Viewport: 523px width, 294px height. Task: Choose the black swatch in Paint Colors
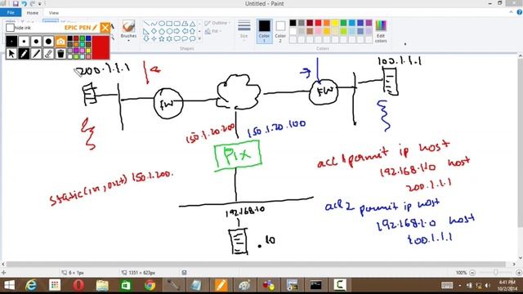click(x=293, y=23)
